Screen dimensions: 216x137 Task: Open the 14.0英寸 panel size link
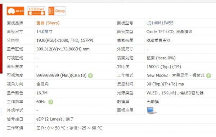(44, 32)
